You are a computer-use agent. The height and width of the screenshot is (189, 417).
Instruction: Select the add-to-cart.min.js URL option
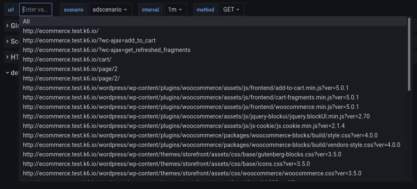click(186, 88)
